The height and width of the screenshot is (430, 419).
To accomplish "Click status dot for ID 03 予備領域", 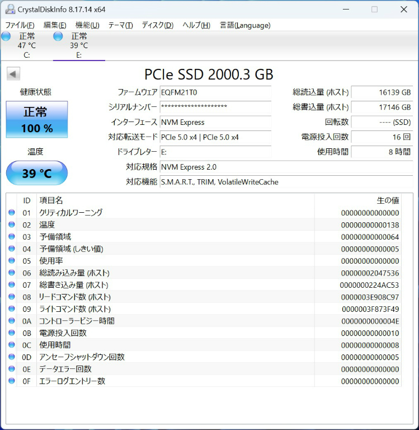I will tap(12, 236).
